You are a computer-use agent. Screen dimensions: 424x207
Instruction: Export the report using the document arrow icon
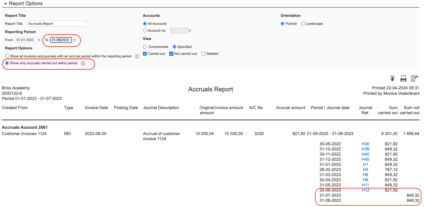tap(414, 79)
